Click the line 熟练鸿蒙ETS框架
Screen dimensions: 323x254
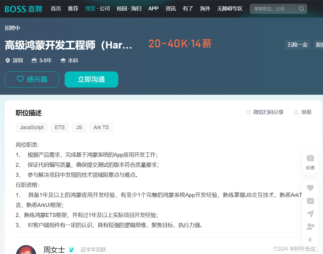(x=87, y=215)
